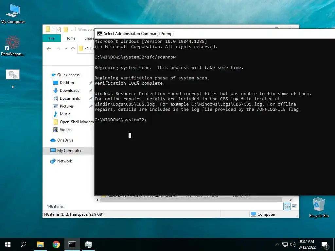This screenshot has height=251, width=335.
Task: Open Customize Quick Access Toolbar dropdown
Action: pos(72,29)
